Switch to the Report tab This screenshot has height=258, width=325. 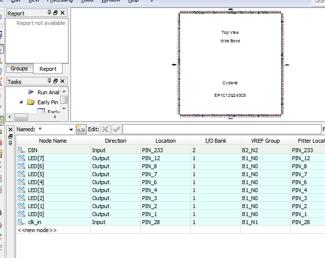pyautogui.click(x=48, y=69)
